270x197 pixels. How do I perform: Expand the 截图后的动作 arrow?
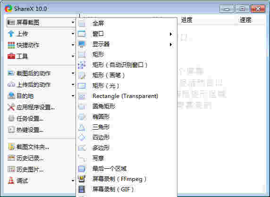tap(73, 74)
